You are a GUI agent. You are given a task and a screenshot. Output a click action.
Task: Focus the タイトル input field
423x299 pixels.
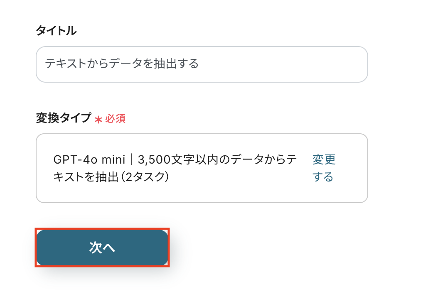[x=202, y=64]
